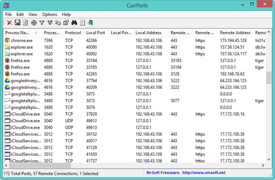Click the horizontal scrollbar left arrow

(6, 165)
